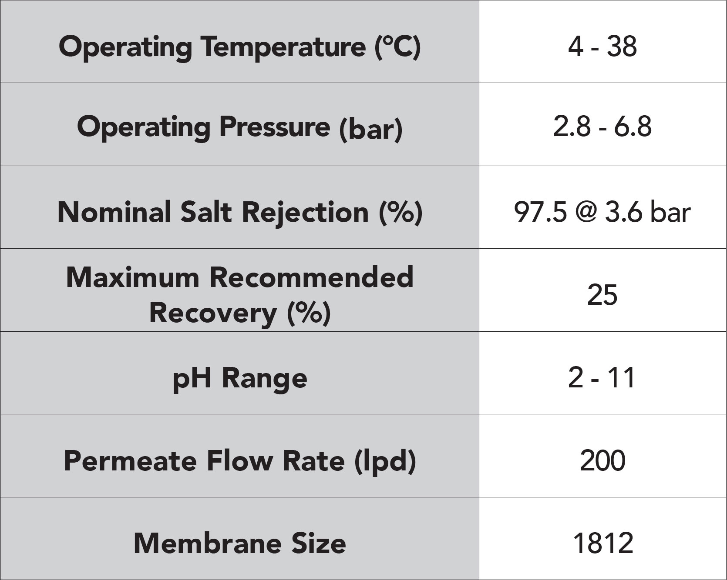Viewport: 727px width, 580px height.
Task: Click the word Temperature in first row
Action: coord(283,48)
